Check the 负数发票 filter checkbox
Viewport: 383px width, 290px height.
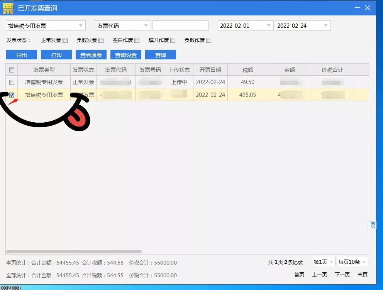[101, 40]
